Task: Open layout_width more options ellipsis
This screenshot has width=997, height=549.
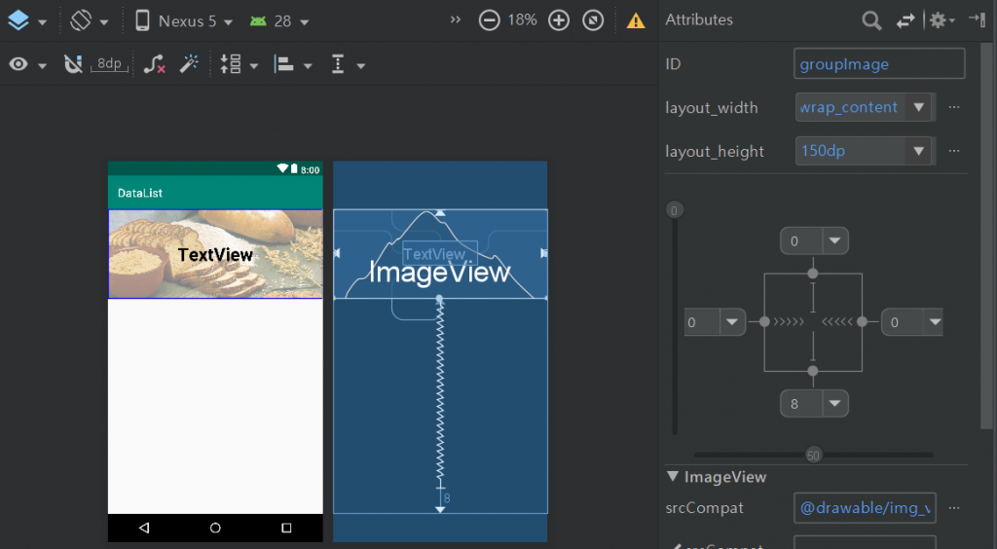Action: [954, 107]
